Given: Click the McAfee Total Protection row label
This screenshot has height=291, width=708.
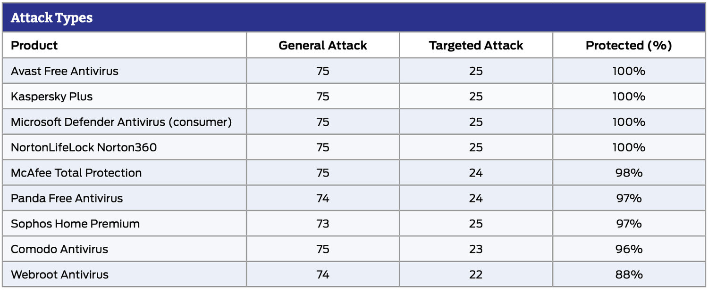Looking at the screenshot, I should [x=76, y=173].
